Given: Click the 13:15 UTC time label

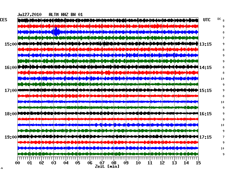Looking at the screenshot, I should tap(205, 44).
